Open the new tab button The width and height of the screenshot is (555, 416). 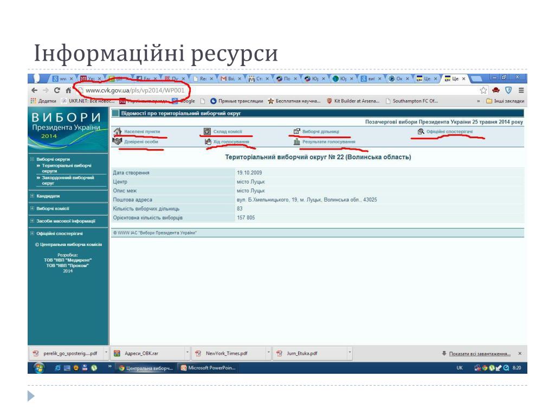click(x=476, y=79)
